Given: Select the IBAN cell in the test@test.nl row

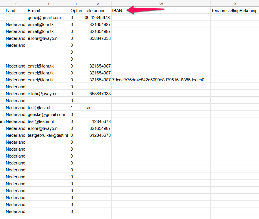Looking at the screenshot, I should 161,108.
